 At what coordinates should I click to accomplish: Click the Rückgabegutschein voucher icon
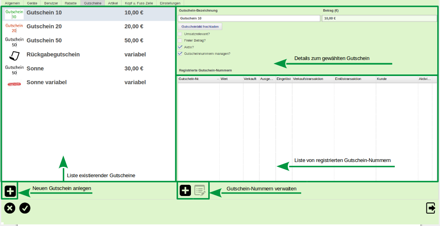click(14, 55)
